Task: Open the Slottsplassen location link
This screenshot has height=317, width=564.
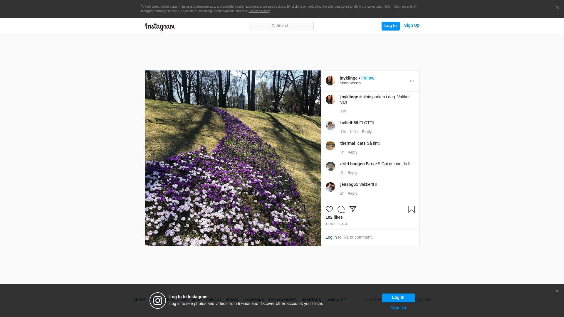Action: point(350,83)
